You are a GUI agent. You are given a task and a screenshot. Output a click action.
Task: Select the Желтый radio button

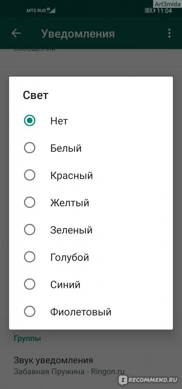[30, 203]
